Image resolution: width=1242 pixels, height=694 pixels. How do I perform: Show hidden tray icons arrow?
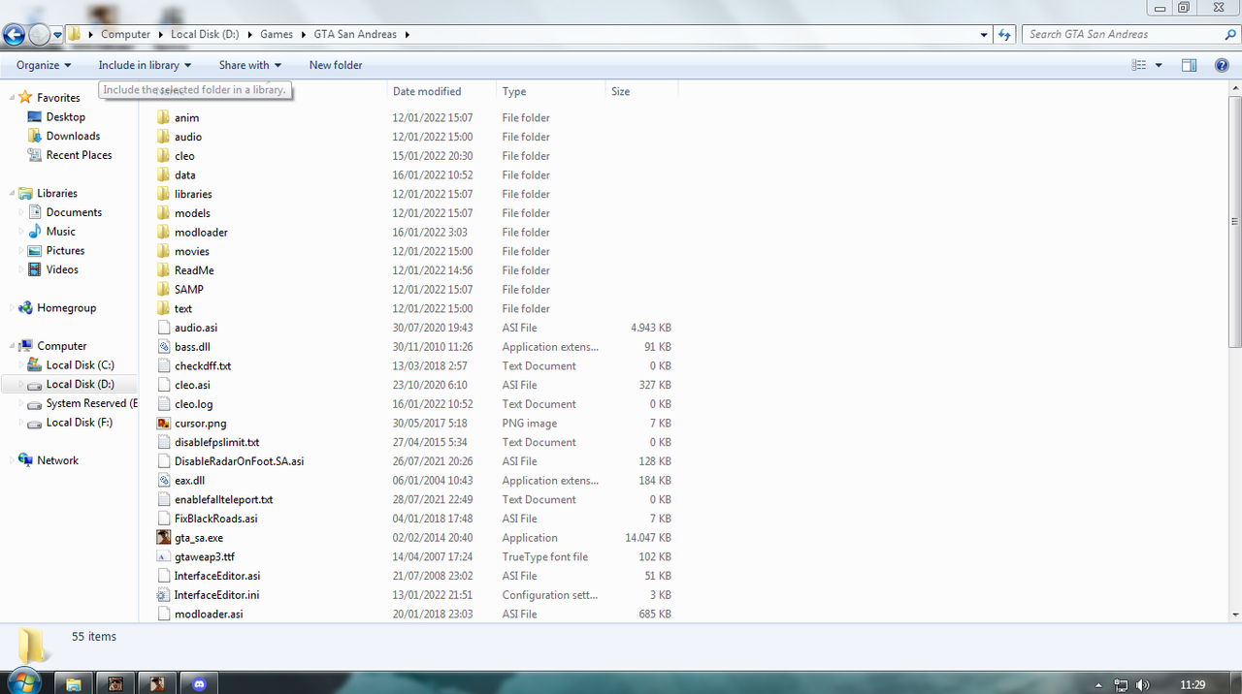[x=1098, y=684]
